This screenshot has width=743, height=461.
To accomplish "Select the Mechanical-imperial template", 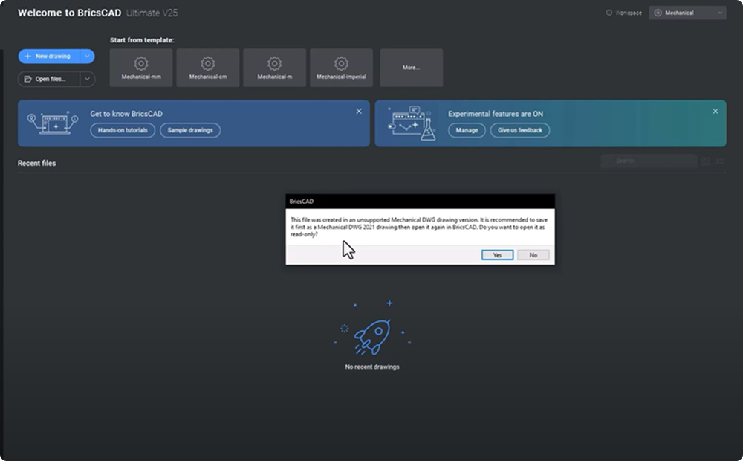I will pyautogui.click(x=341, y=68).
